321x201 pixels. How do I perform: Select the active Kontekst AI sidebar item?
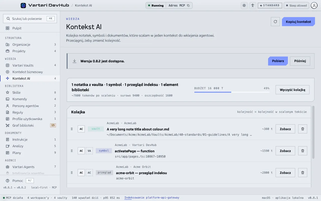[30, 78]
